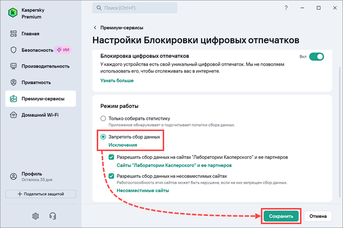The width and height of the screenshot is (343, 228).
Task: Open settings via the gear icon
Action: point(36,216)
